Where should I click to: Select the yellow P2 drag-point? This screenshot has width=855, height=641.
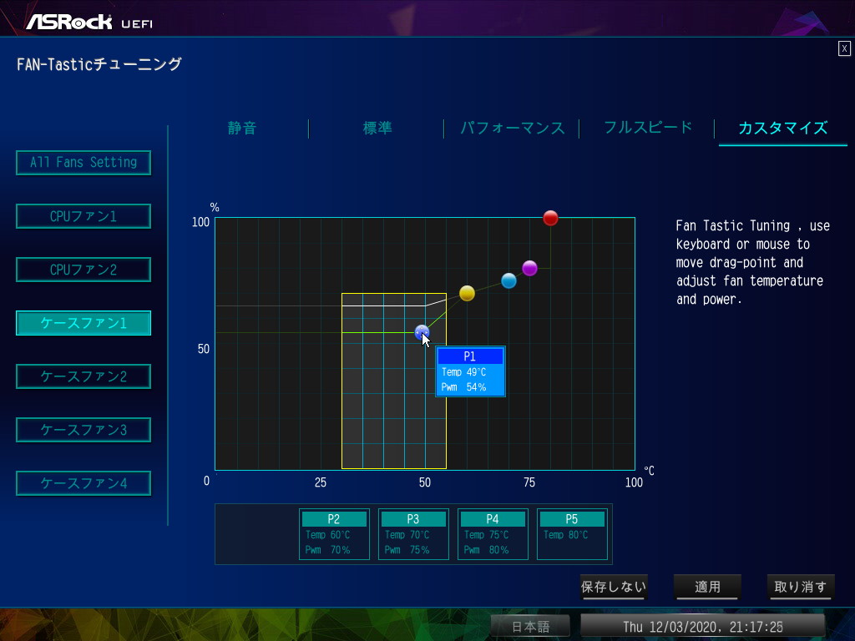tap(467, 293)
